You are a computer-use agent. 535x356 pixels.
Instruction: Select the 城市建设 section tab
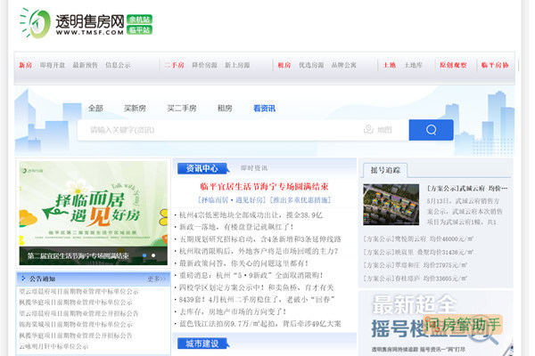202,344
